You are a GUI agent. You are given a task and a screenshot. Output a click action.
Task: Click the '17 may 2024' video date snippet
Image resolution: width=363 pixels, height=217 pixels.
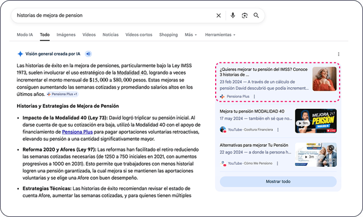(231, 118)
